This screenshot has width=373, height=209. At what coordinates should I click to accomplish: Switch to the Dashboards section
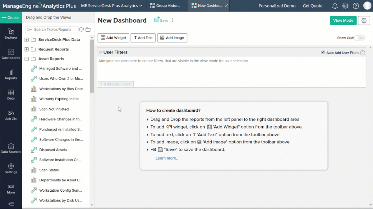click(11, 54)
